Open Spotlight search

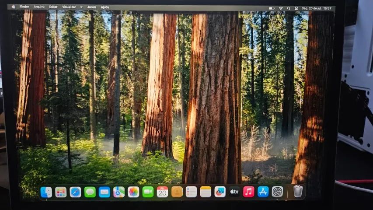point(289,8)
